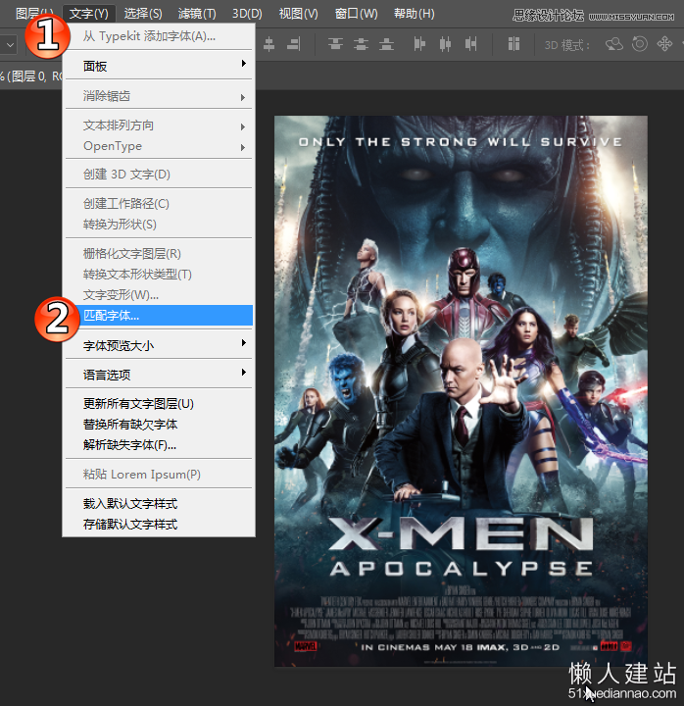Choose 转换为形状(S)
The height and width of the screenshot is (706, 684).
tap(159, 225)
